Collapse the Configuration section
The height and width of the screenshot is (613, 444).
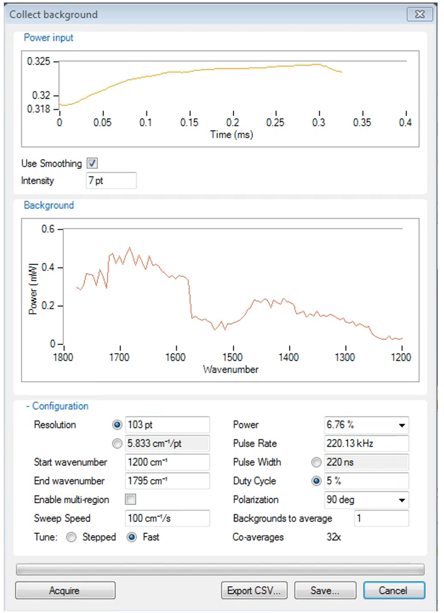pyautogui.click(x=57, y=406)
